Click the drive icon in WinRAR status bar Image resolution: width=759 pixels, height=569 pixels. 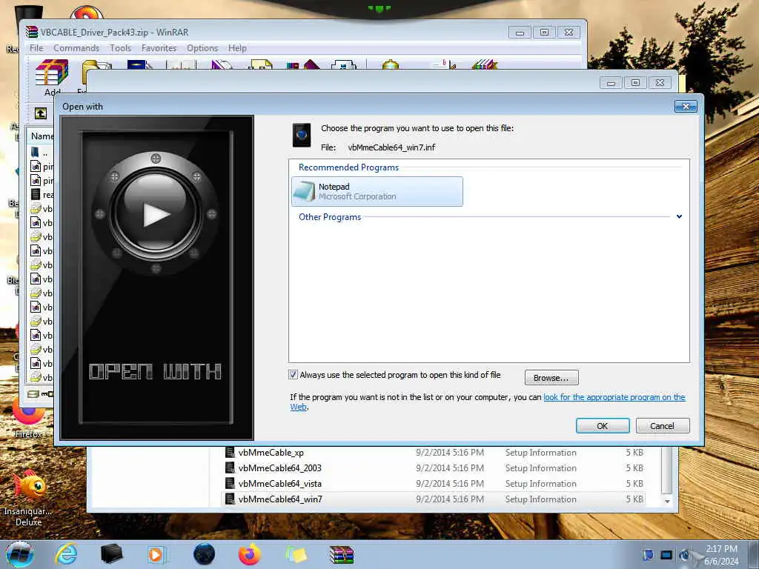click(33, 394)
